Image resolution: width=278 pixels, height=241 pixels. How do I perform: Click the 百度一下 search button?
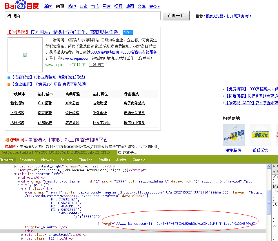(176, 16)
